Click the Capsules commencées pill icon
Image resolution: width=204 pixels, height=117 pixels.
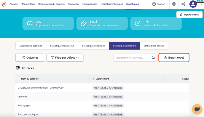tap(84, 23)
